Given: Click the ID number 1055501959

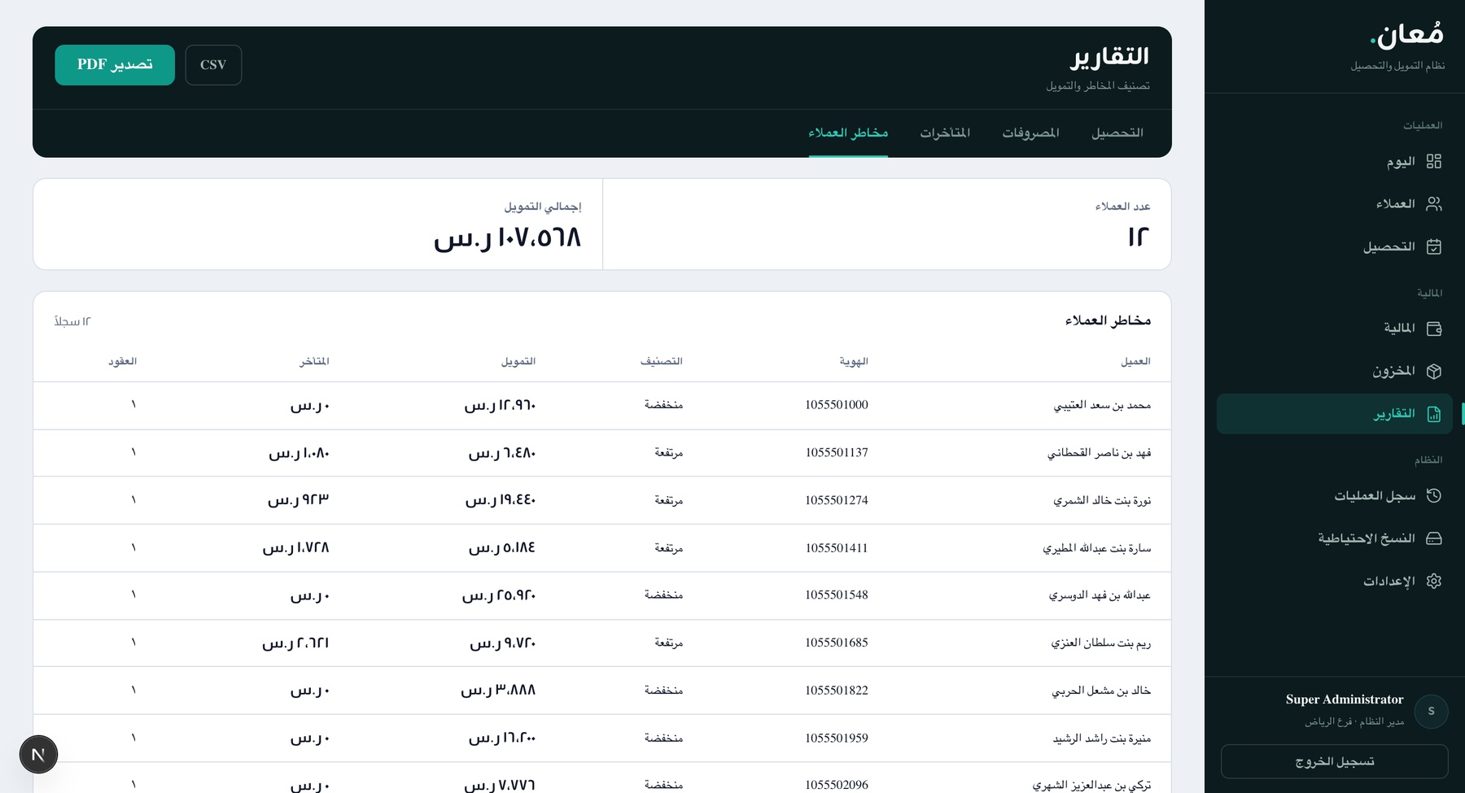Looking at the screenshot, I should [837, 738].
